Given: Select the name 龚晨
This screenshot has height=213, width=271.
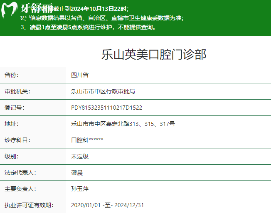Looking at the screenshot, I should 77,173.
